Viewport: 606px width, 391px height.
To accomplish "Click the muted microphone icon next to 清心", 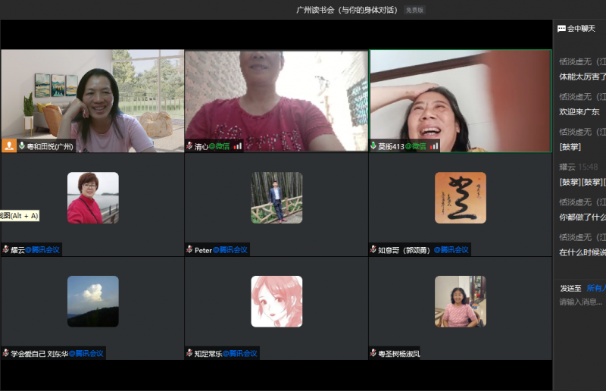I will 189,146.
